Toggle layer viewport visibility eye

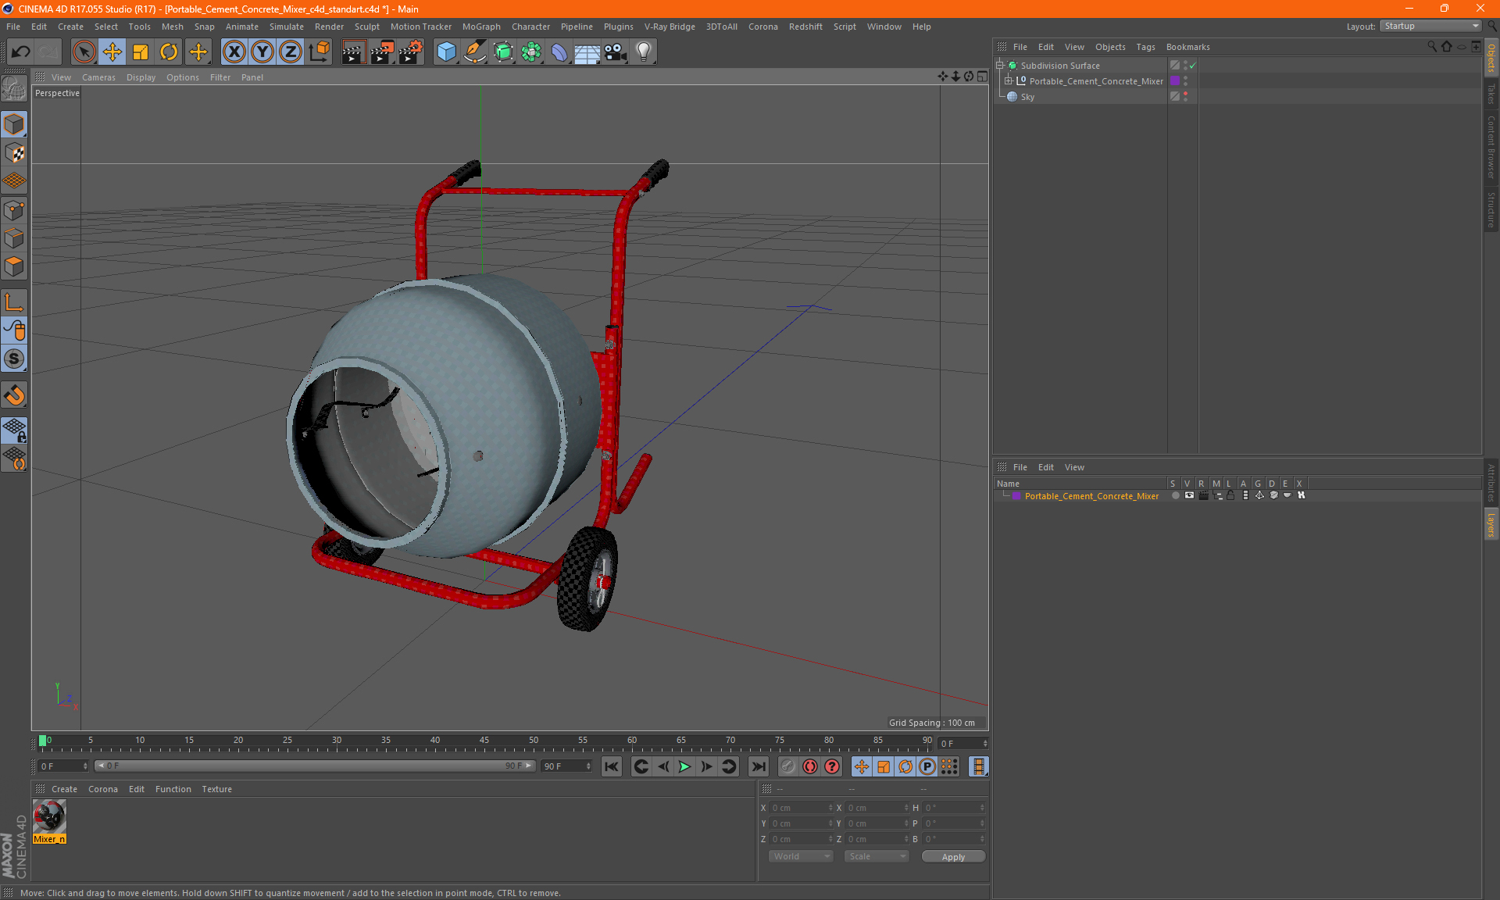(1189, 496)
